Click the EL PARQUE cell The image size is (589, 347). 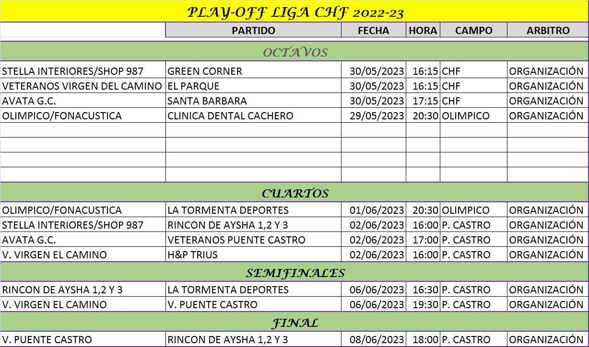253,86
